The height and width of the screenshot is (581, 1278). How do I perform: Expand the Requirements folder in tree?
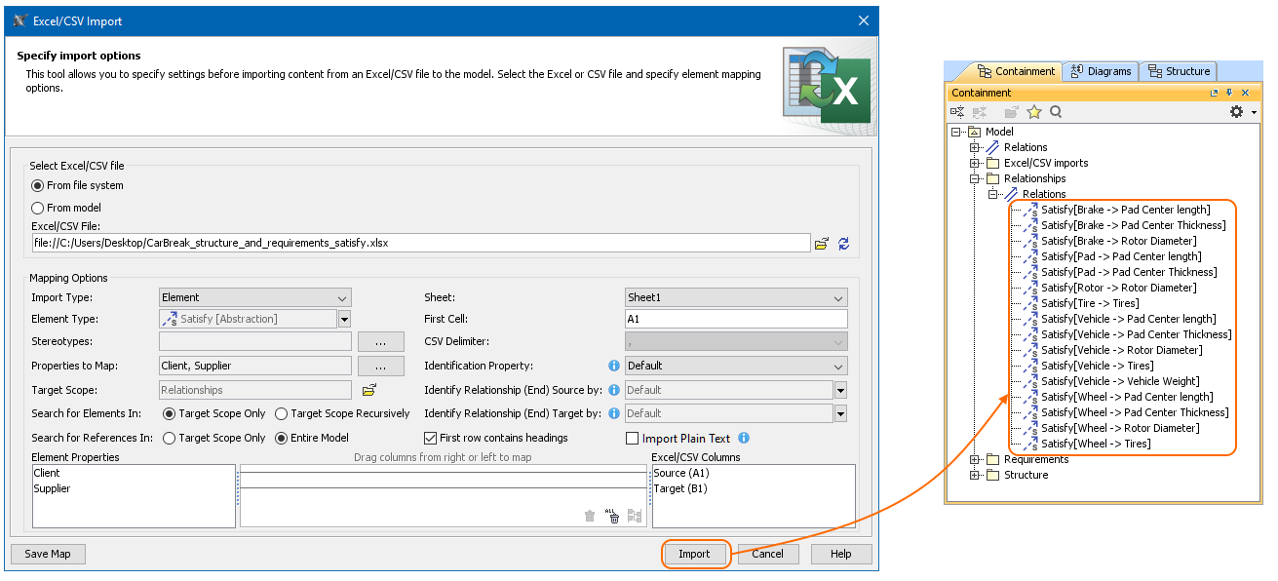(x=974, y=460)
